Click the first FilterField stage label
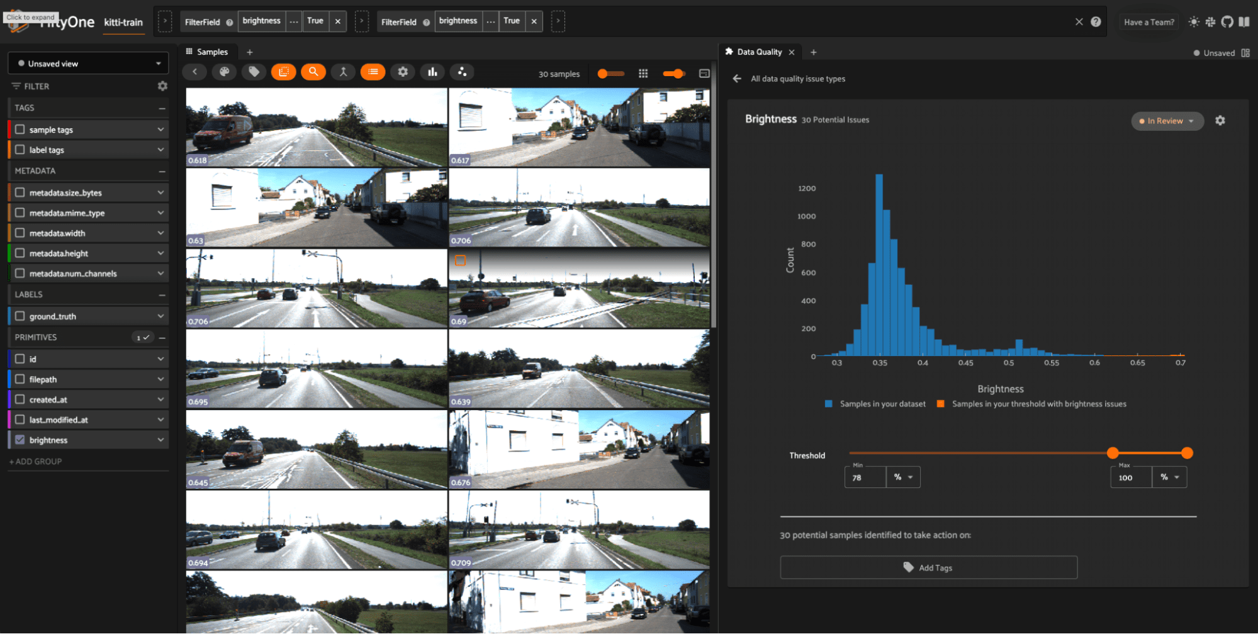Image resolution: width=1258 pixels, height=634 pixels. pos(203,21)
